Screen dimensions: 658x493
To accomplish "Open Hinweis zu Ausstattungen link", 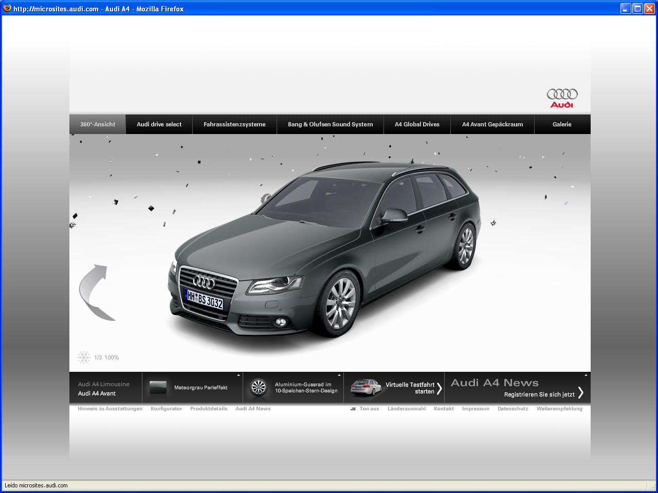I will [x=110, y=409].
